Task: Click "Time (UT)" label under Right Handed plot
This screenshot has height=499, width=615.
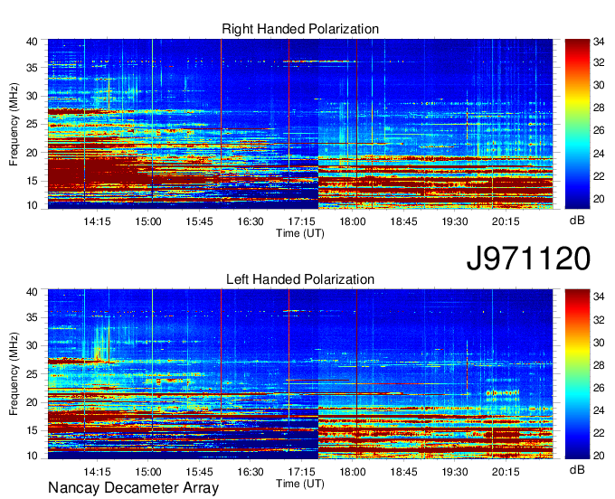Action: [300, 233]
